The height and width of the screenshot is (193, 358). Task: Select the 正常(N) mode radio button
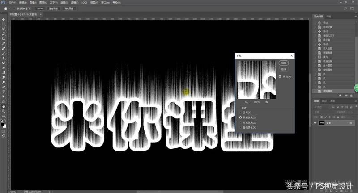pyautogui.click(x=240, y=112)
